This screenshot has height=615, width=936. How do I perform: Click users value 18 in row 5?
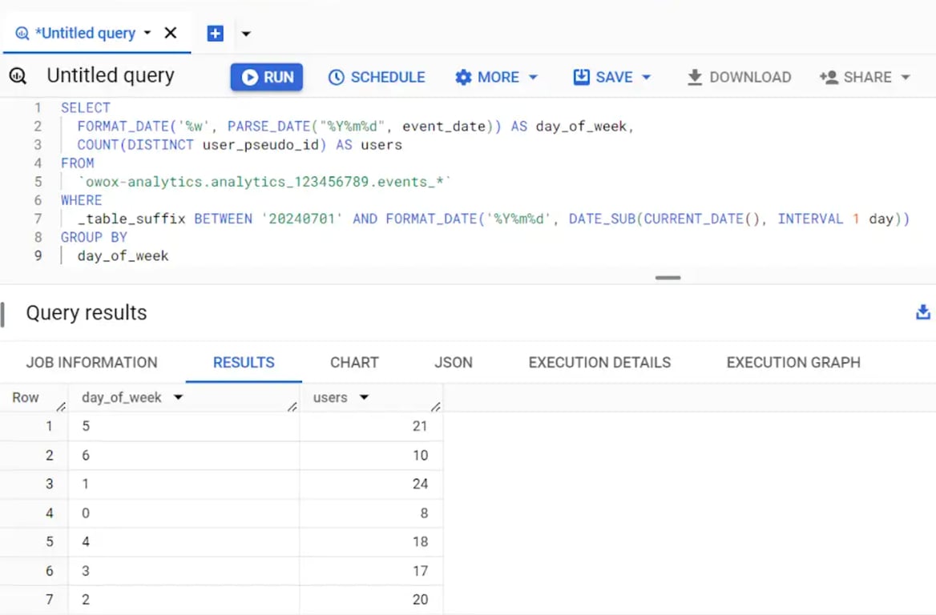click(x=420, y=541)
